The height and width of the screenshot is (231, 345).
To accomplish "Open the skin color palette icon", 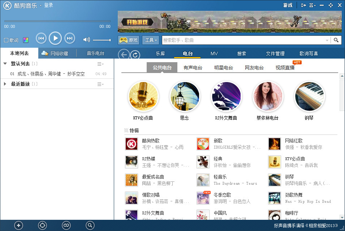I will (26, 40).
